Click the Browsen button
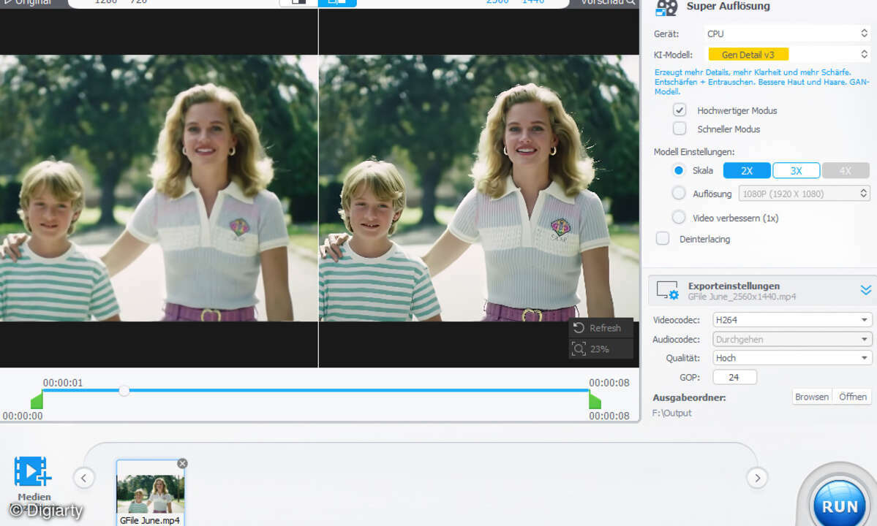Image resolution: width=877 pixels, height=526 pixels. point(812,397)
